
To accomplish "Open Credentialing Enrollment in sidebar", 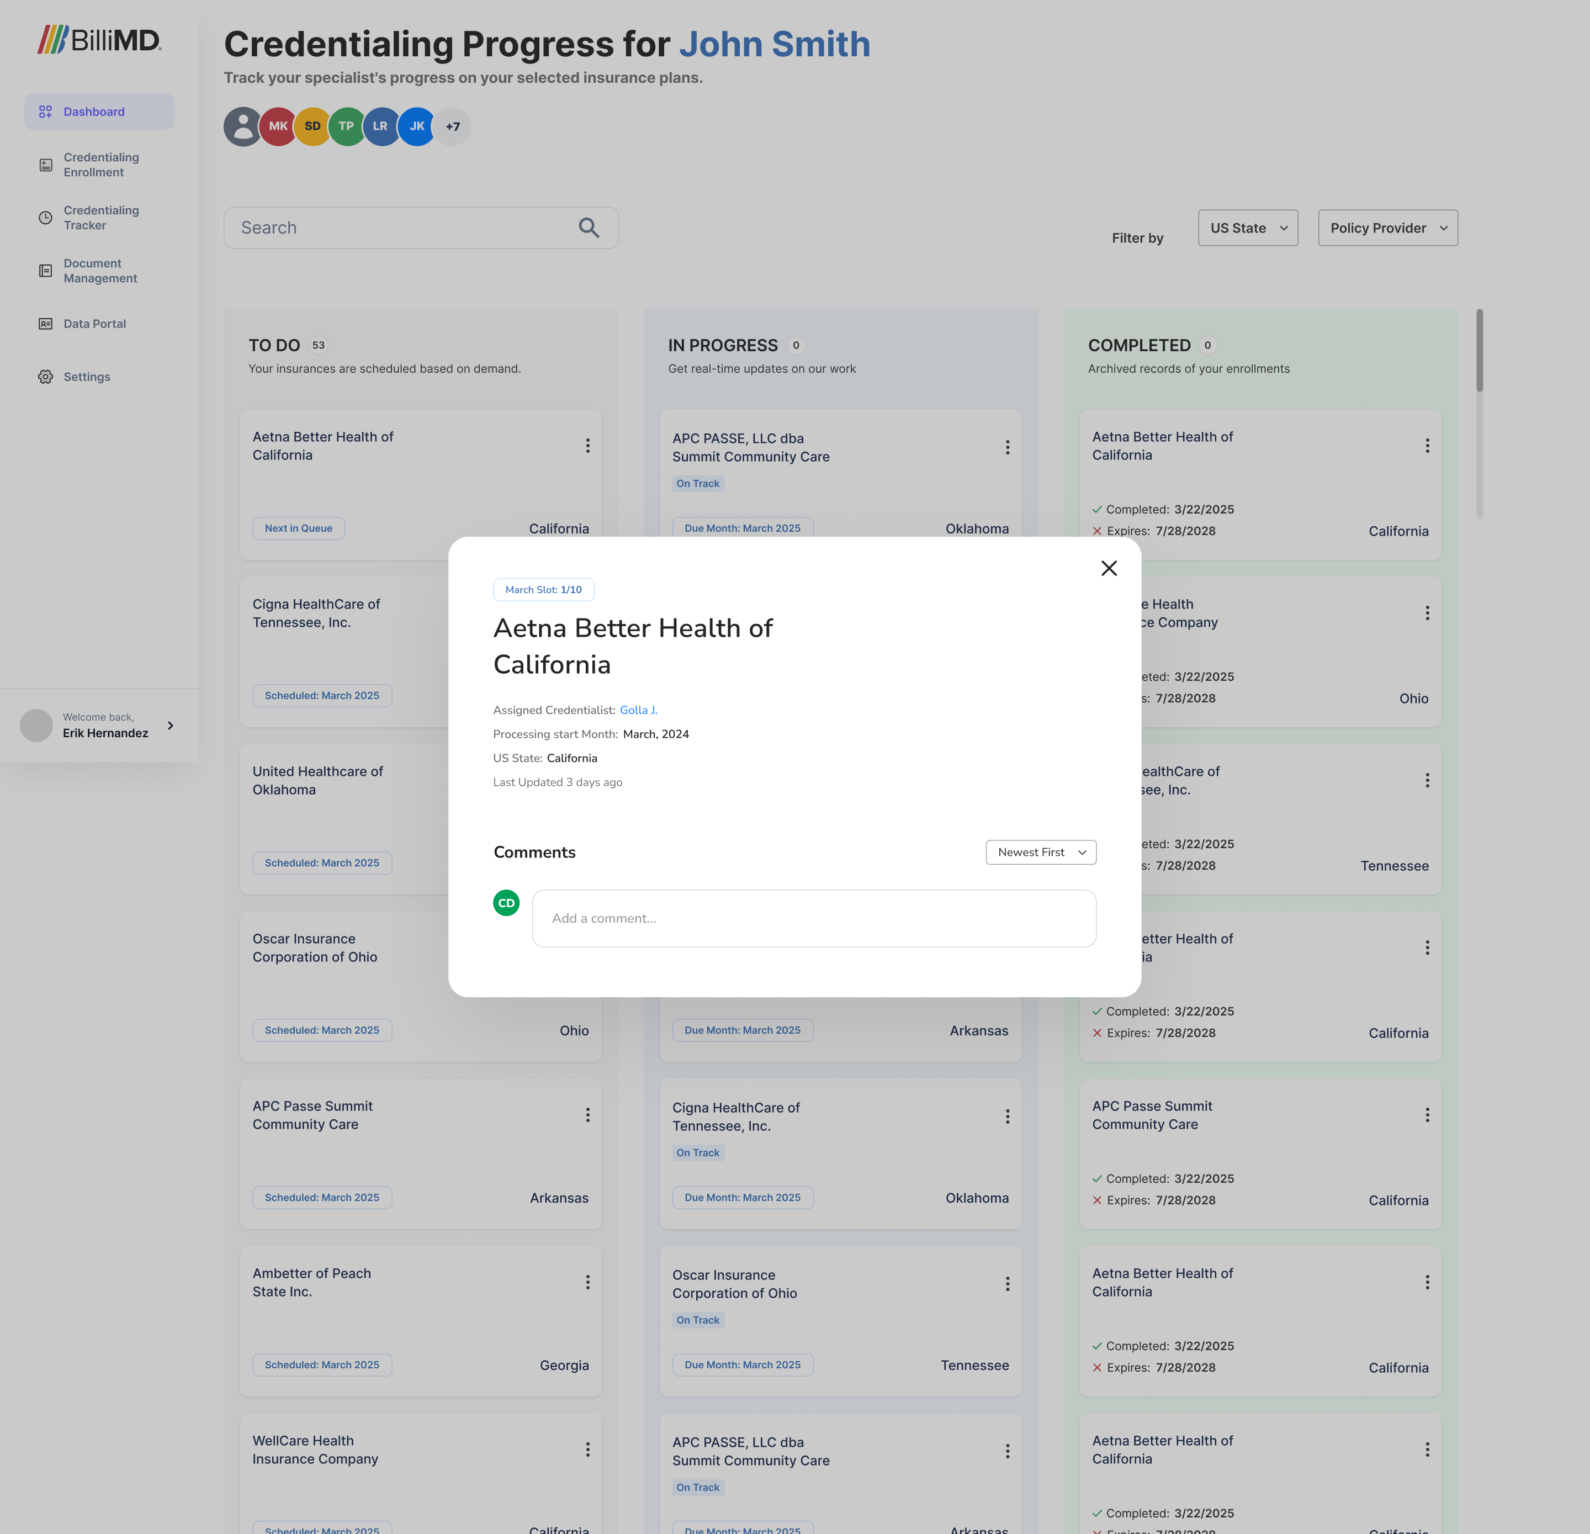I will tap(99, 165).
